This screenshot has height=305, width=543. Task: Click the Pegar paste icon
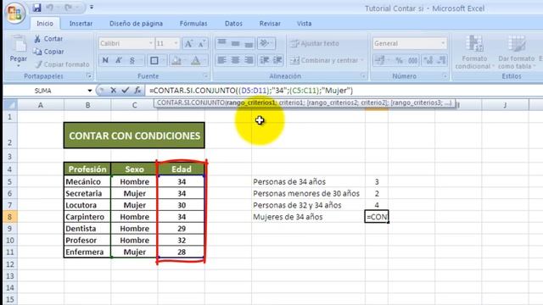point(19,44)
